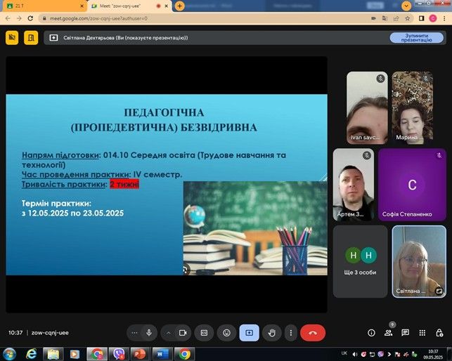Open a new browser tab with plus button

click(180, 6)
